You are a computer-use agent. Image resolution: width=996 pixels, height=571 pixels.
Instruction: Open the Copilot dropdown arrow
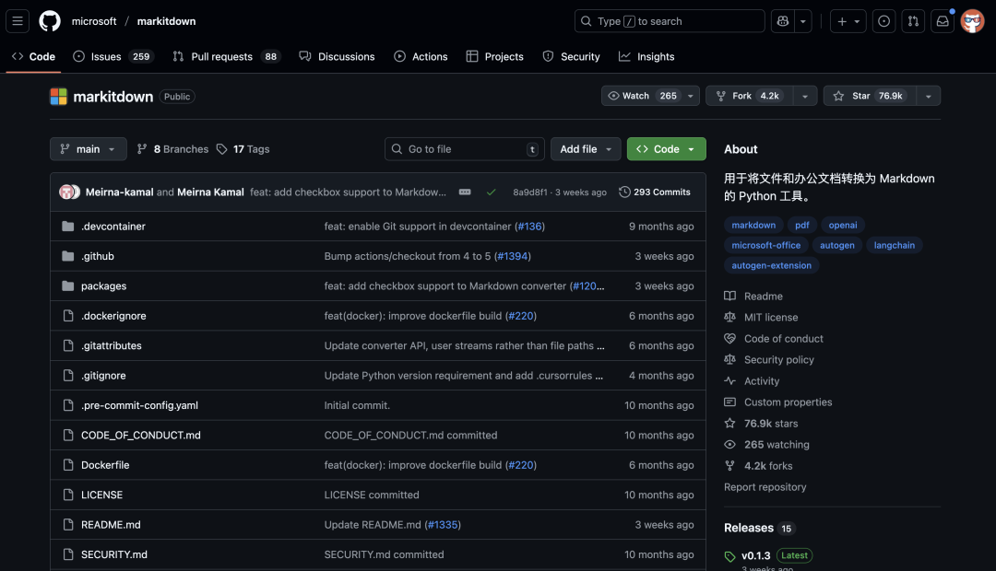point(803,21)
